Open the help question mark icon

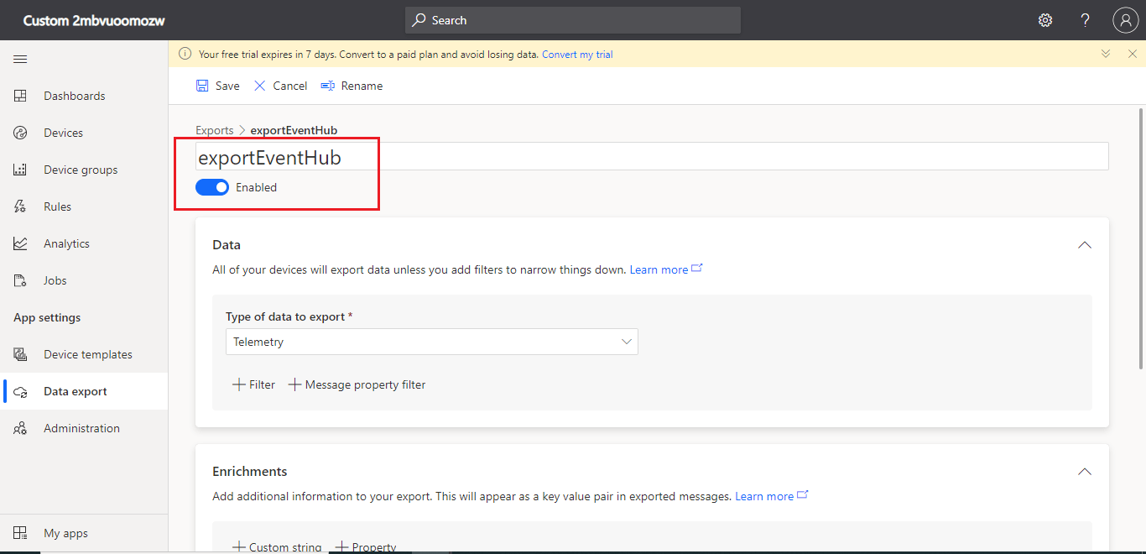pyautogui.click(x=1086, y=20)
